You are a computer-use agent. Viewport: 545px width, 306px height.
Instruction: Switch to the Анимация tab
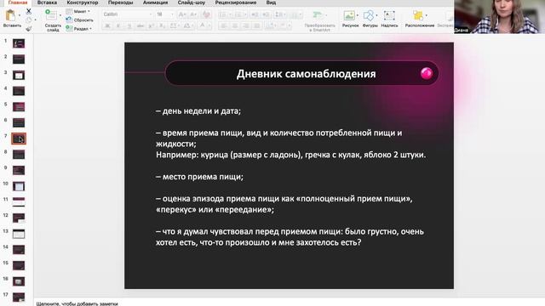pos(155,3)
